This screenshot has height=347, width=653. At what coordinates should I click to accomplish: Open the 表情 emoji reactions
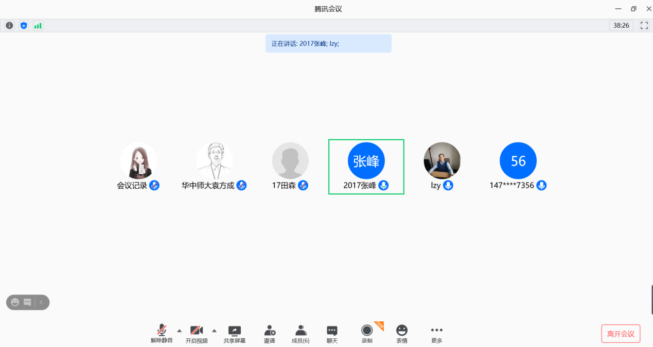point(402,334)
